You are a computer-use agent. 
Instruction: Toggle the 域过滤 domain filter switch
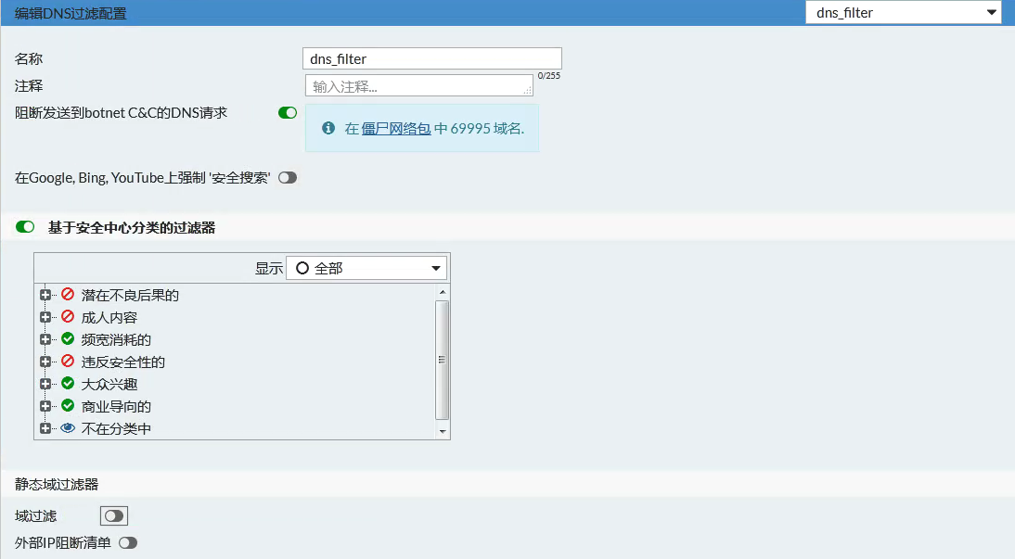point(114,516)
